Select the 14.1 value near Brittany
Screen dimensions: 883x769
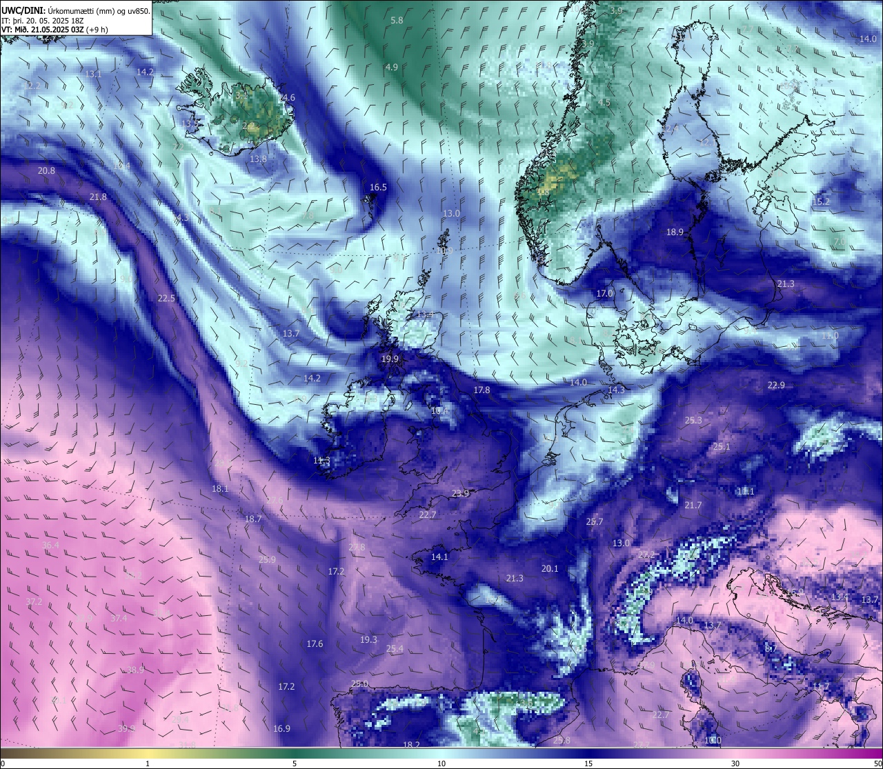point(439,557)
